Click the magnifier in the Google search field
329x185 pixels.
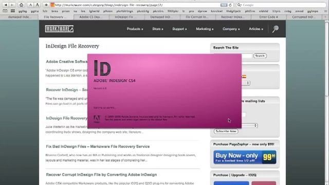click(x=239, y=5)
